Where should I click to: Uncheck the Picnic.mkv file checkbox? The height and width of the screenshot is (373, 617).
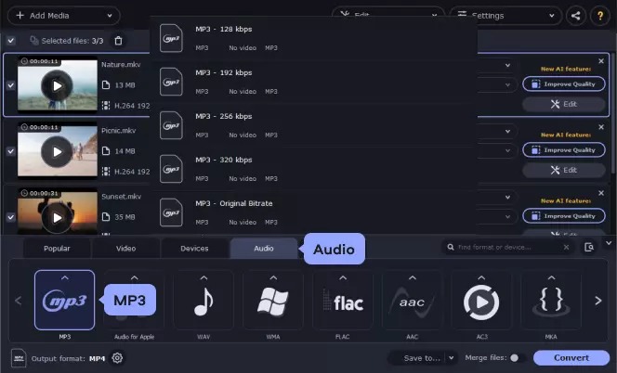coord(11,151)
